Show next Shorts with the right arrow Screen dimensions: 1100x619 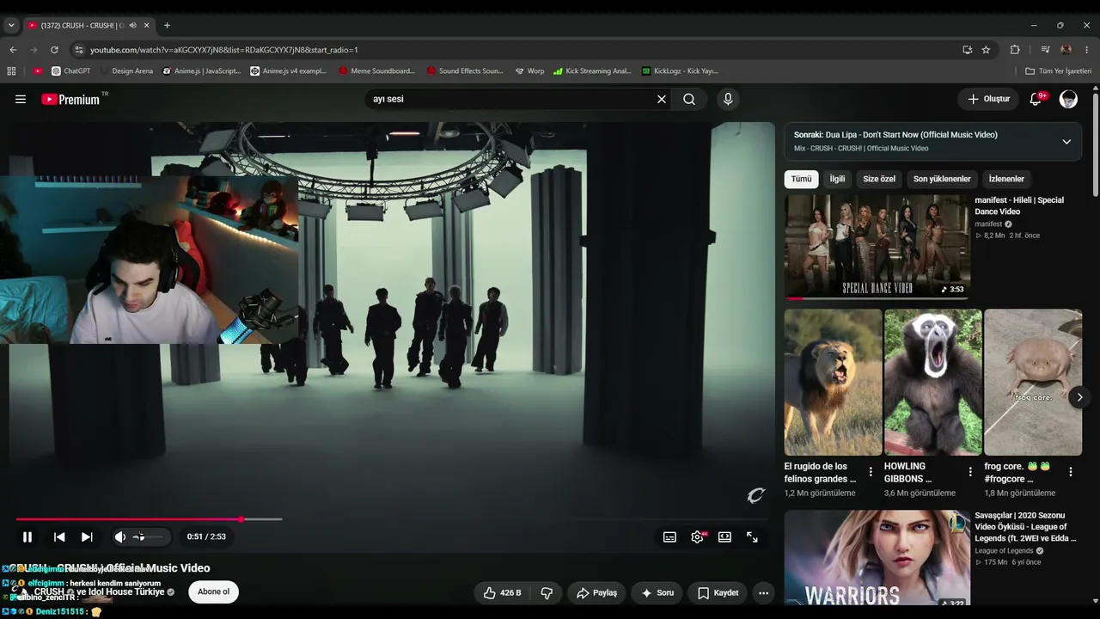pyautogui.click(x=1079, y=397)
